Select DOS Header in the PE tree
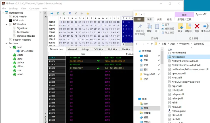Image resolution: width=210 pixels, height=123 pixels. pyautogui.click(x=20, y=16)
